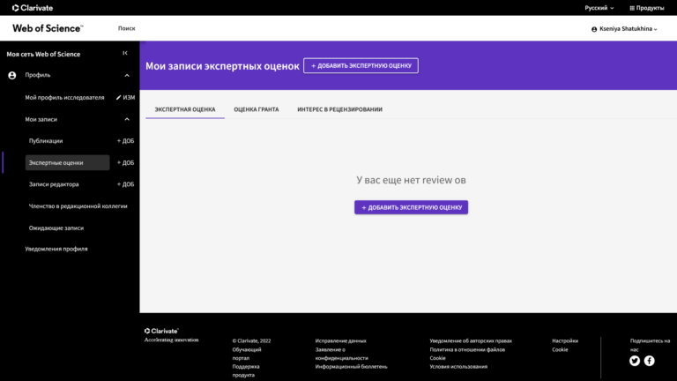Open the Web of Science home logo
The height and width of the screenshot is (381, 677).
tap(48, 28)
